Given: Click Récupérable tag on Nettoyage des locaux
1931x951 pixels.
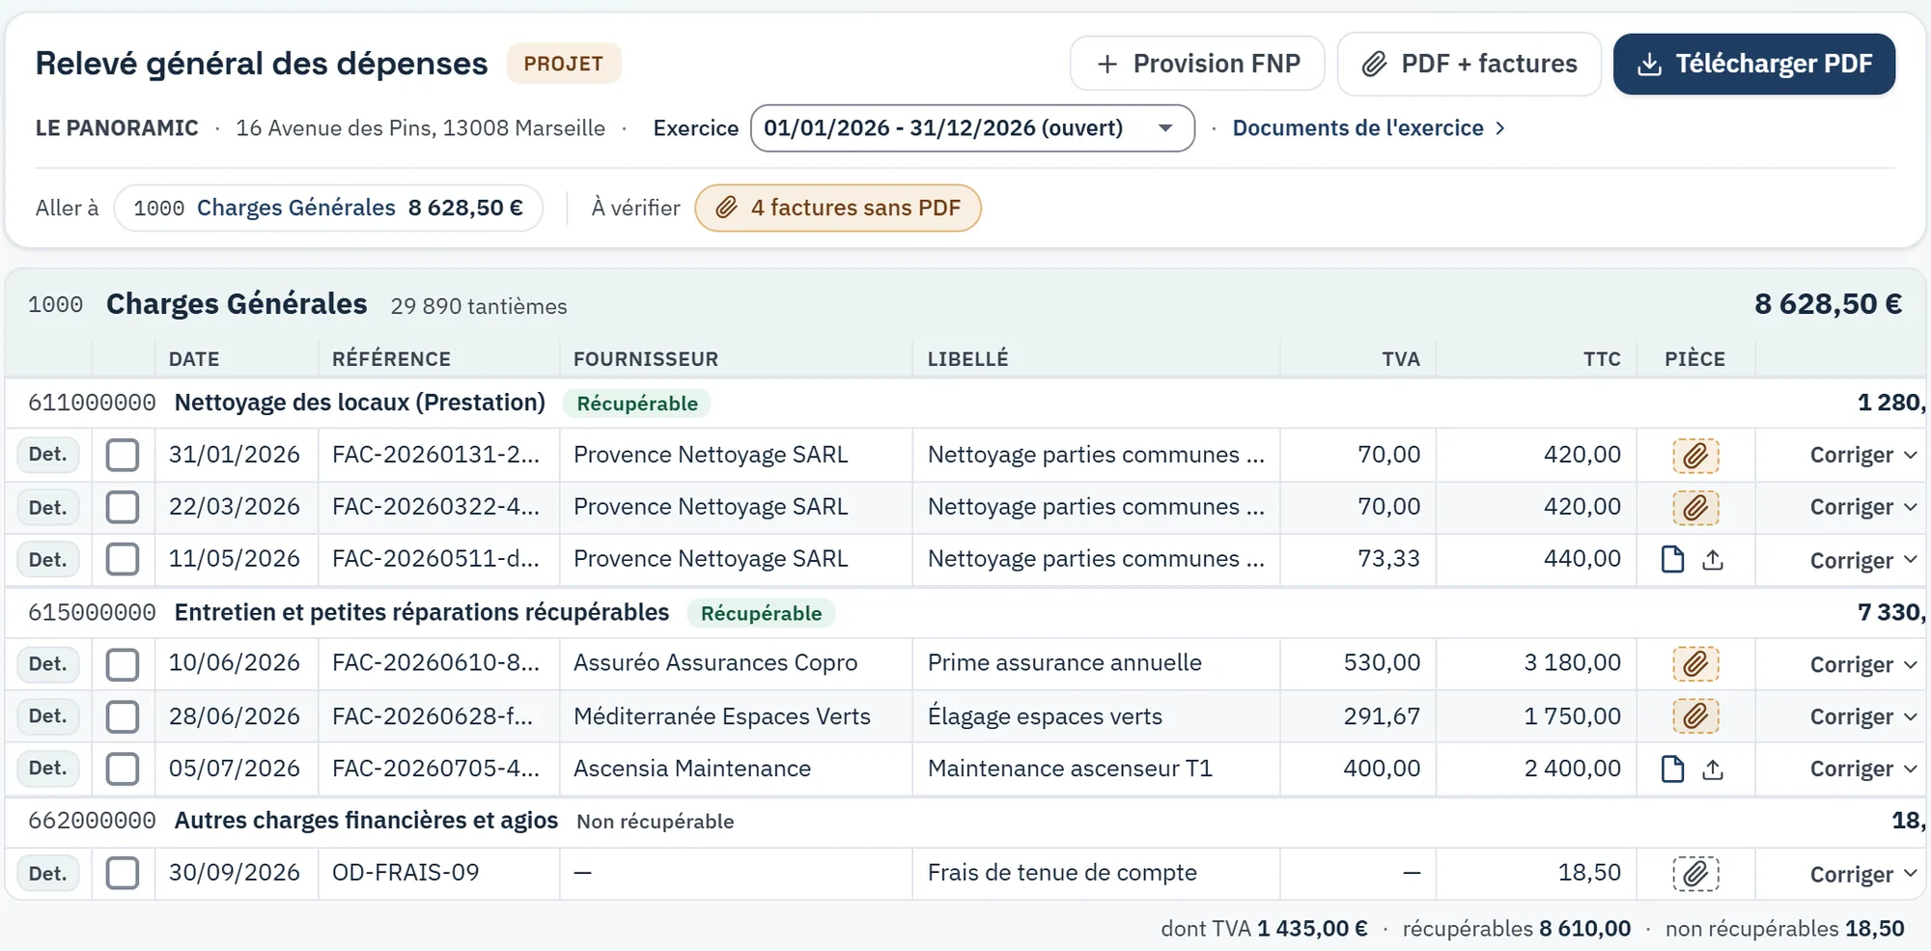Looking at the screenshot, I should tap(637, 404).
